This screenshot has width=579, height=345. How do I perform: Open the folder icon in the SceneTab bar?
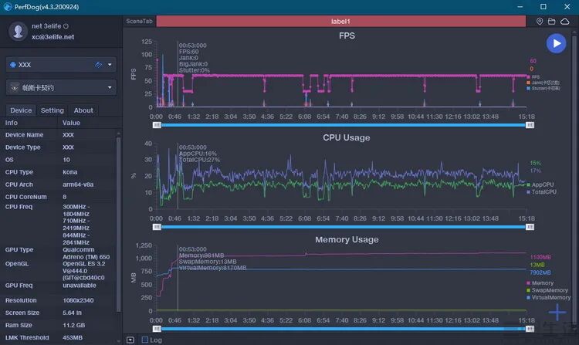pyautogui.click(x=552, y=22)
